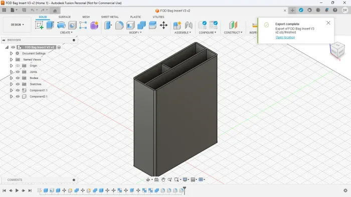Select the New Component tool

178,25
